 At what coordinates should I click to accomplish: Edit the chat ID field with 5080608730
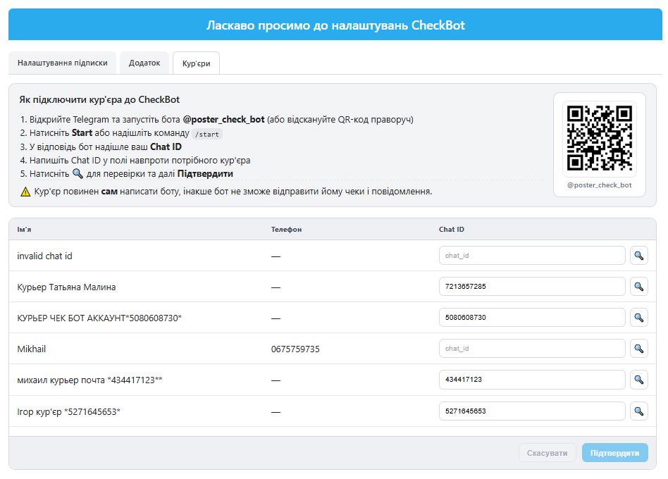point(531,318)
